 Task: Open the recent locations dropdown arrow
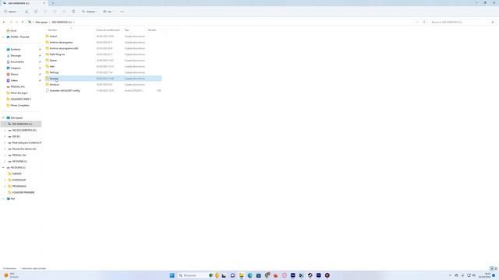(x=16, y=23)
